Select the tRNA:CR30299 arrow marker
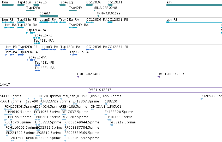Screen dimensions: 222x142 98,16
